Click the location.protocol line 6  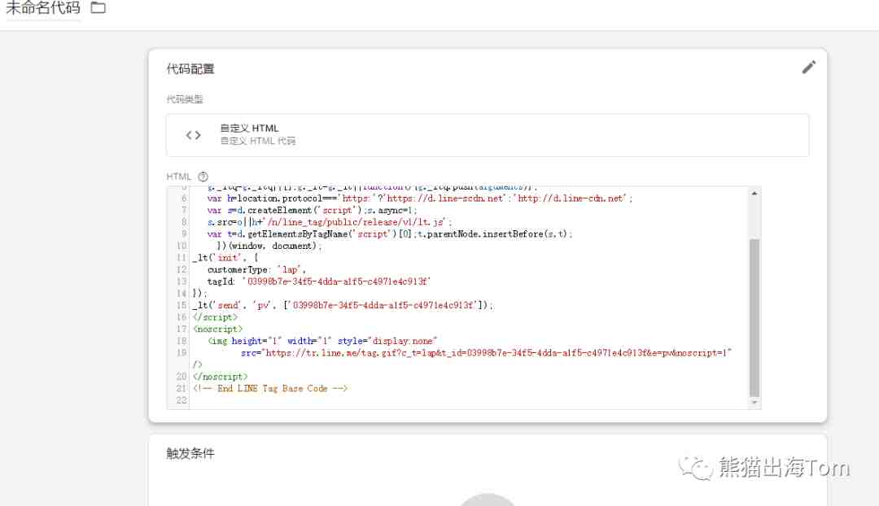(x=420, y=198)
